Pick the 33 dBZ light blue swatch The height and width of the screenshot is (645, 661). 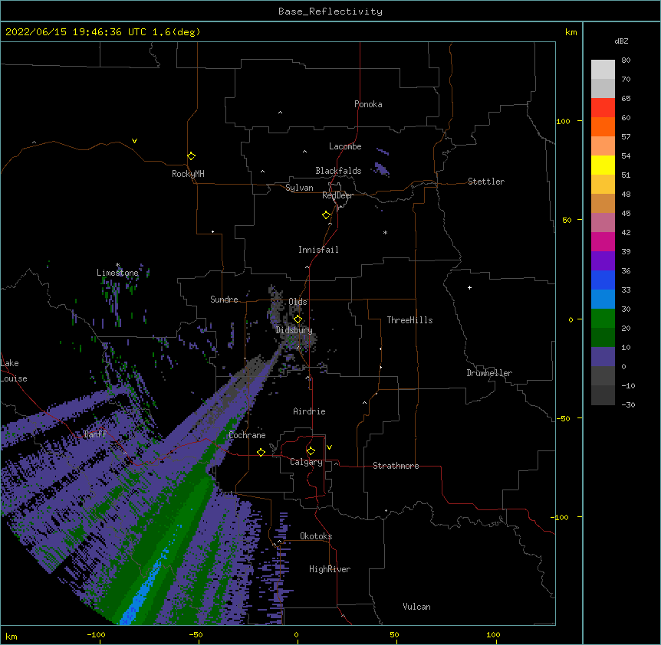pos(603,299)
